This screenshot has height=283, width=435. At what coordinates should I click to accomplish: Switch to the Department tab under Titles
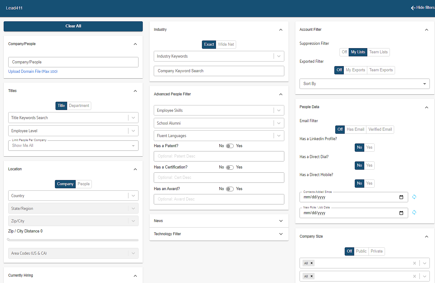tap(79, 106)
